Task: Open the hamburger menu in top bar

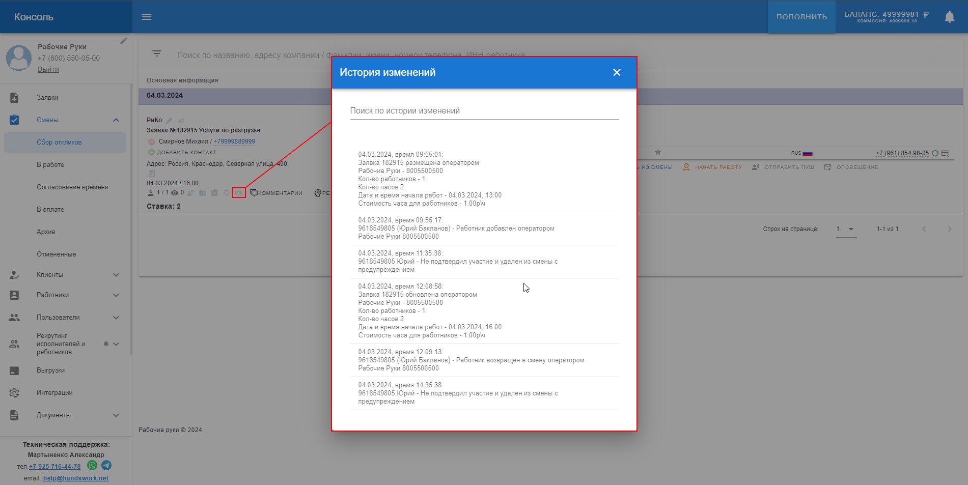Action: pyautogui.click(x=147, y=17)
